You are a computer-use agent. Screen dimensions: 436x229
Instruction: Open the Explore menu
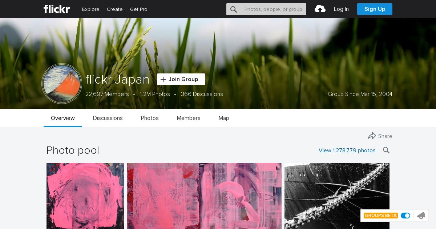91,9
